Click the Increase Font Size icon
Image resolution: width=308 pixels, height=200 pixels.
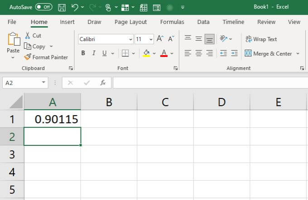(160, 38)
